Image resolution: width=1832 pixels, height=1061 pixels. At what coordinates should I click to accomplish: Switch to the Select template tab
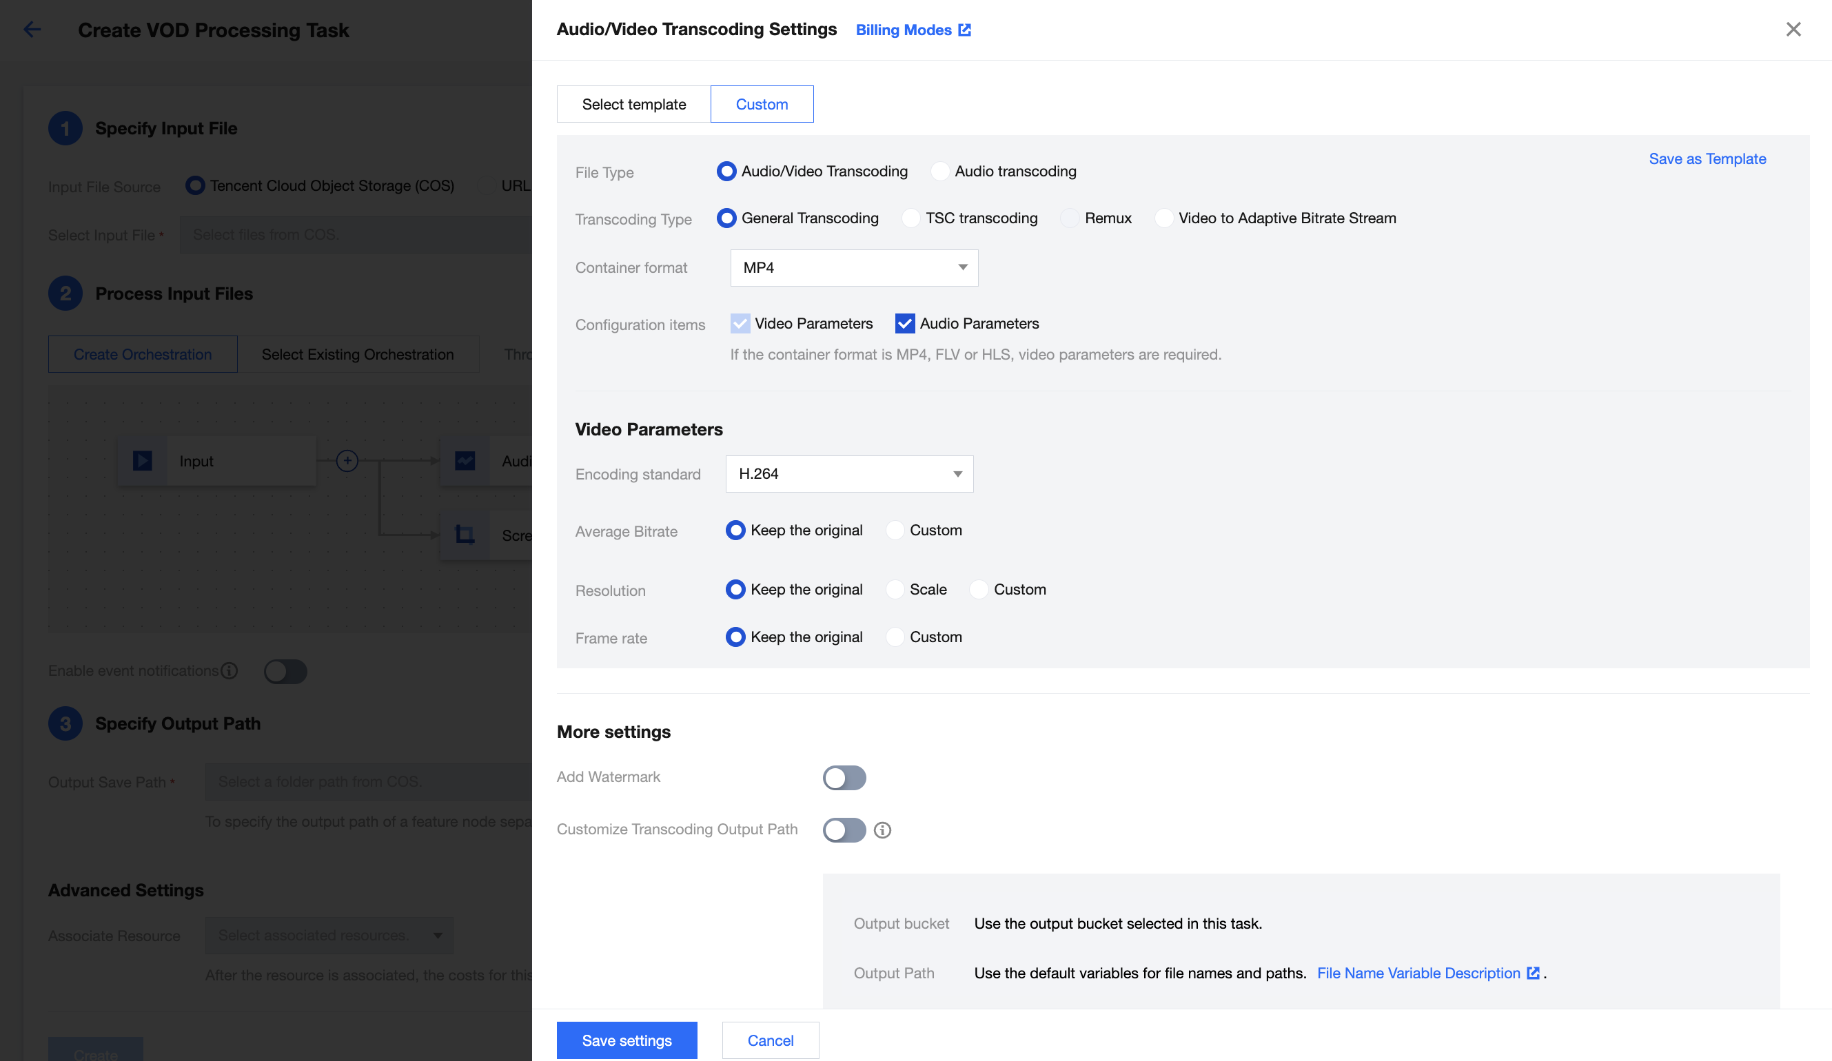coord(633,104)
